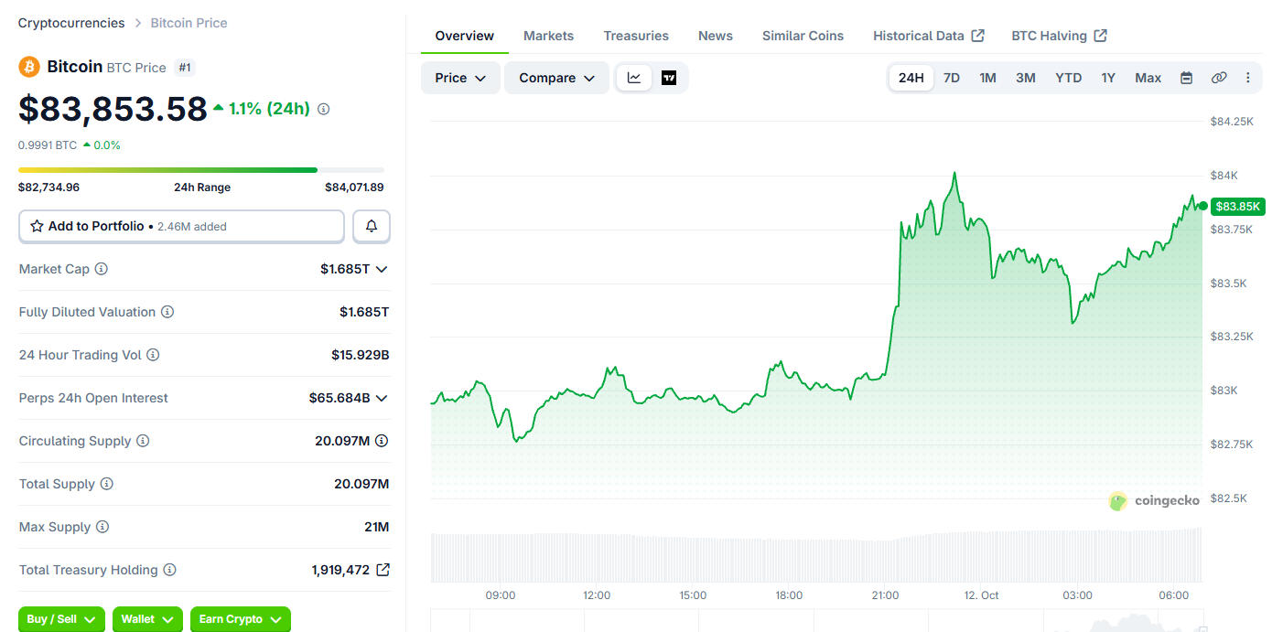1272x632 pixels.
Task: Click the Fully Diluted Valuation info icon
Action: point(167,312)
